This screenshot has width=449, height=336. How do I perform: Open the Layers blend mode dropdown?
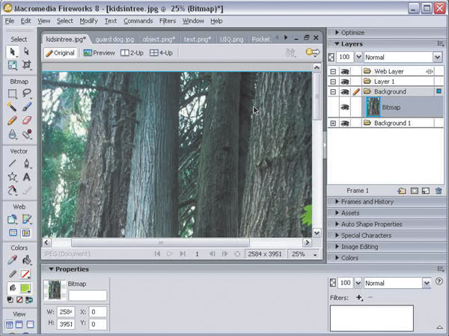pyautogui.click(x=403, y=58)
